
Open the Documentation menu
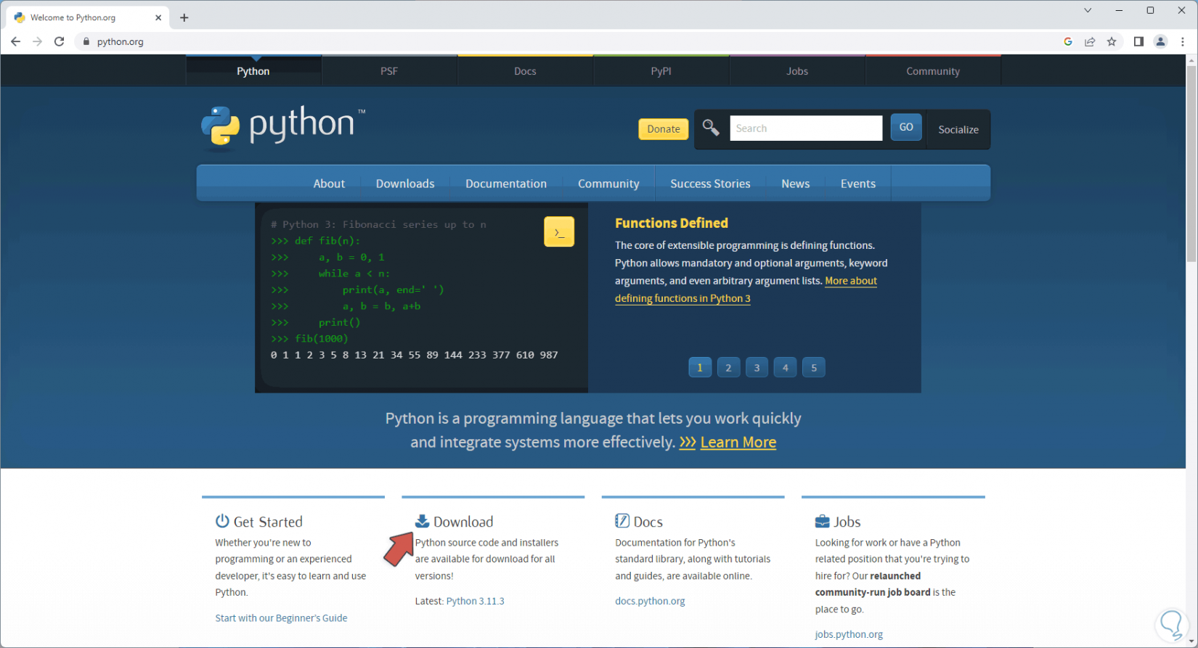pos(506,184)
